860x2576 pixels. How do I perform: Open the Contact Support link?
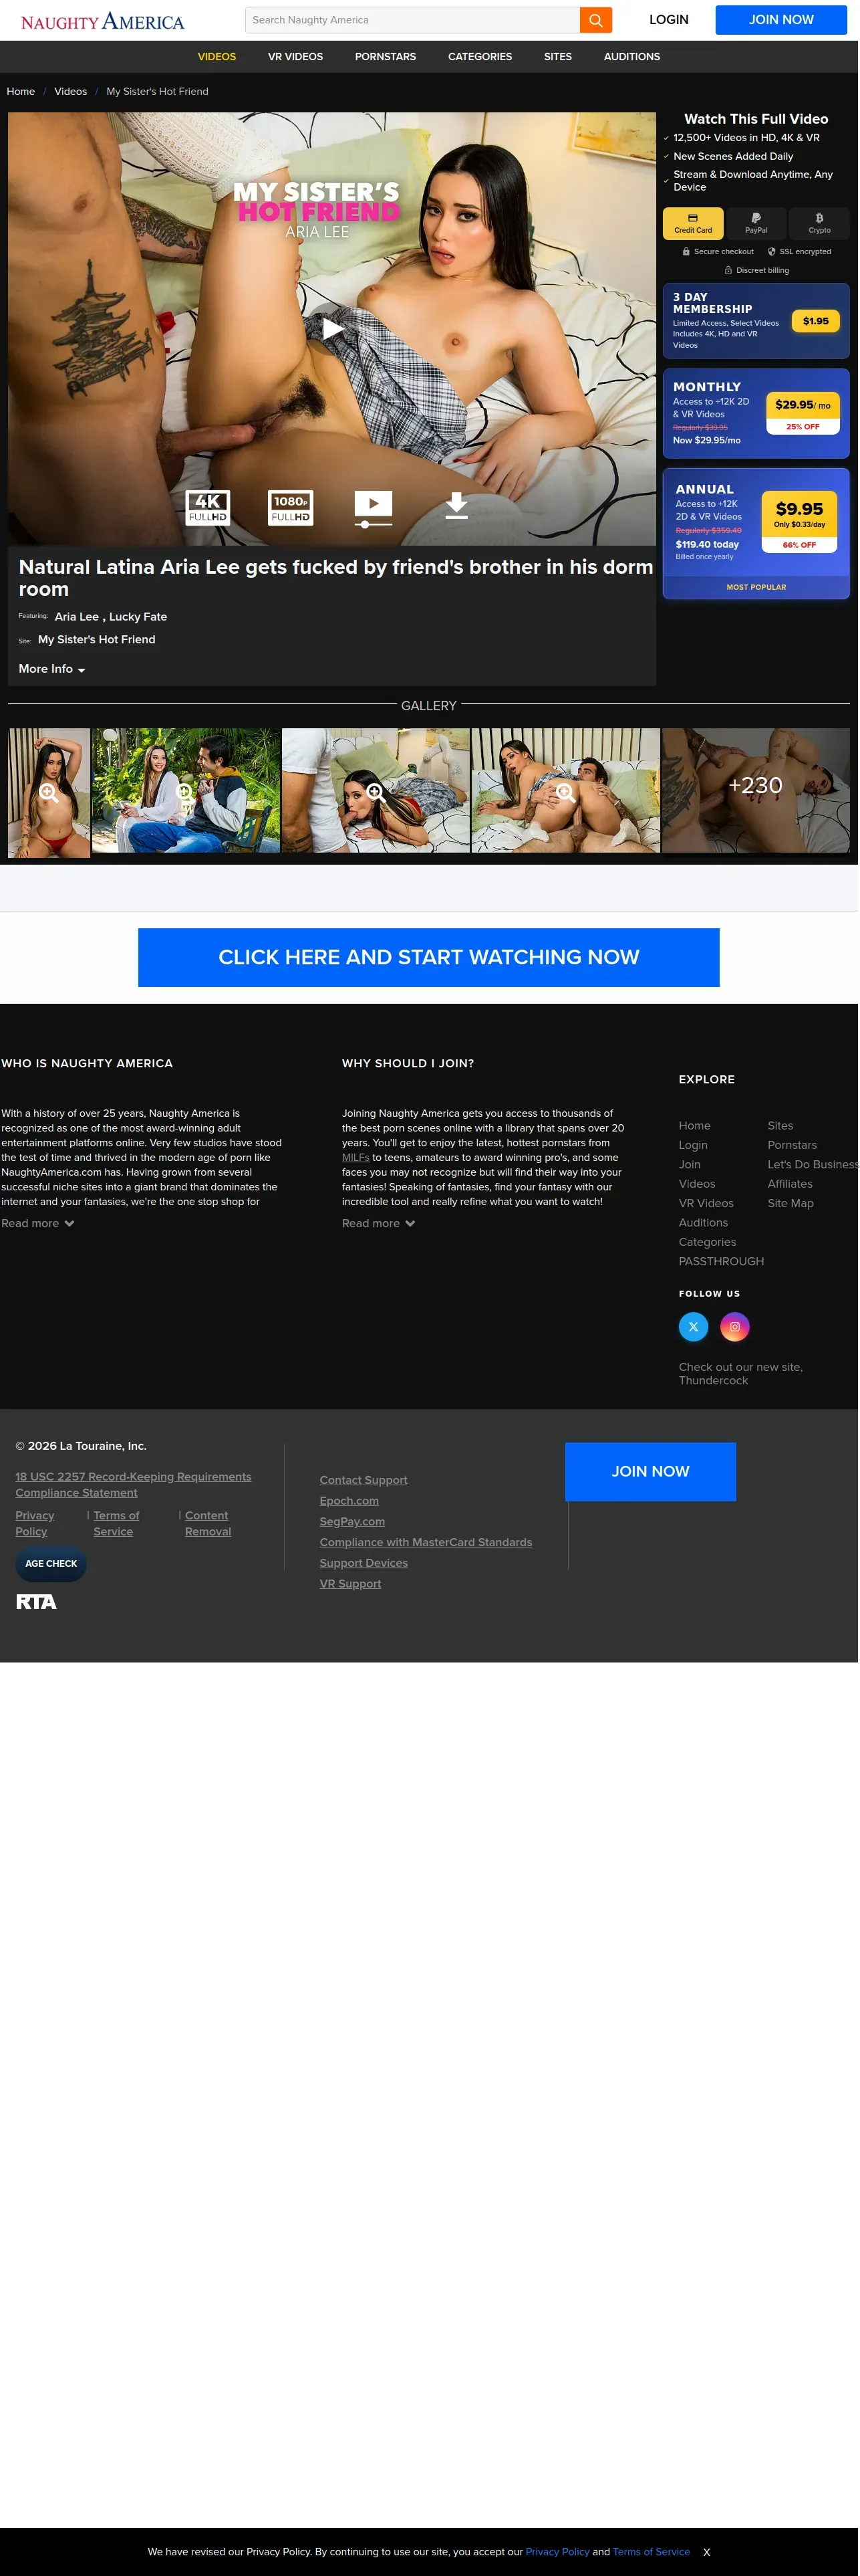(365, 1481)
